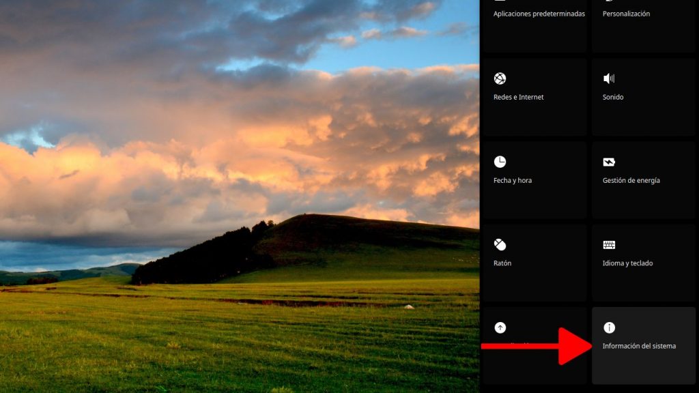
Task: Click the info icon for Información del sistema
Action: point(609,327)
